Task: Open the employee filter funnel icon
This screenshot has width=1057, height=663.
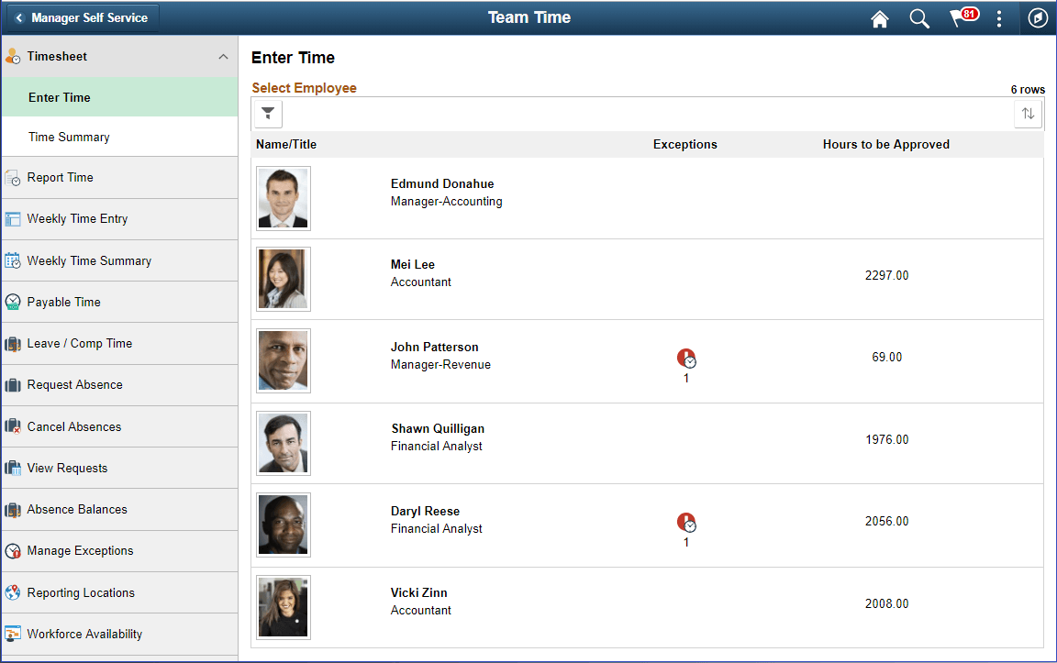Action: click(x=267, y=113)
